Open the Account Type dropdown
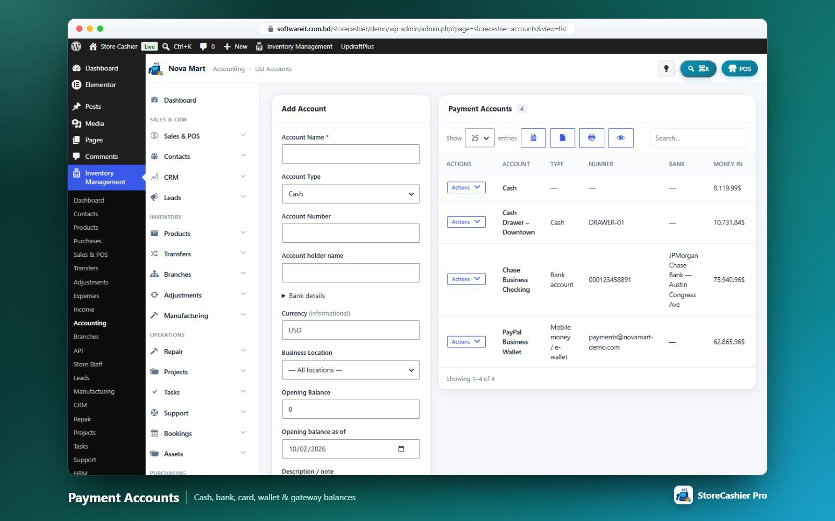835x521 pixels. tap(351, 194)
